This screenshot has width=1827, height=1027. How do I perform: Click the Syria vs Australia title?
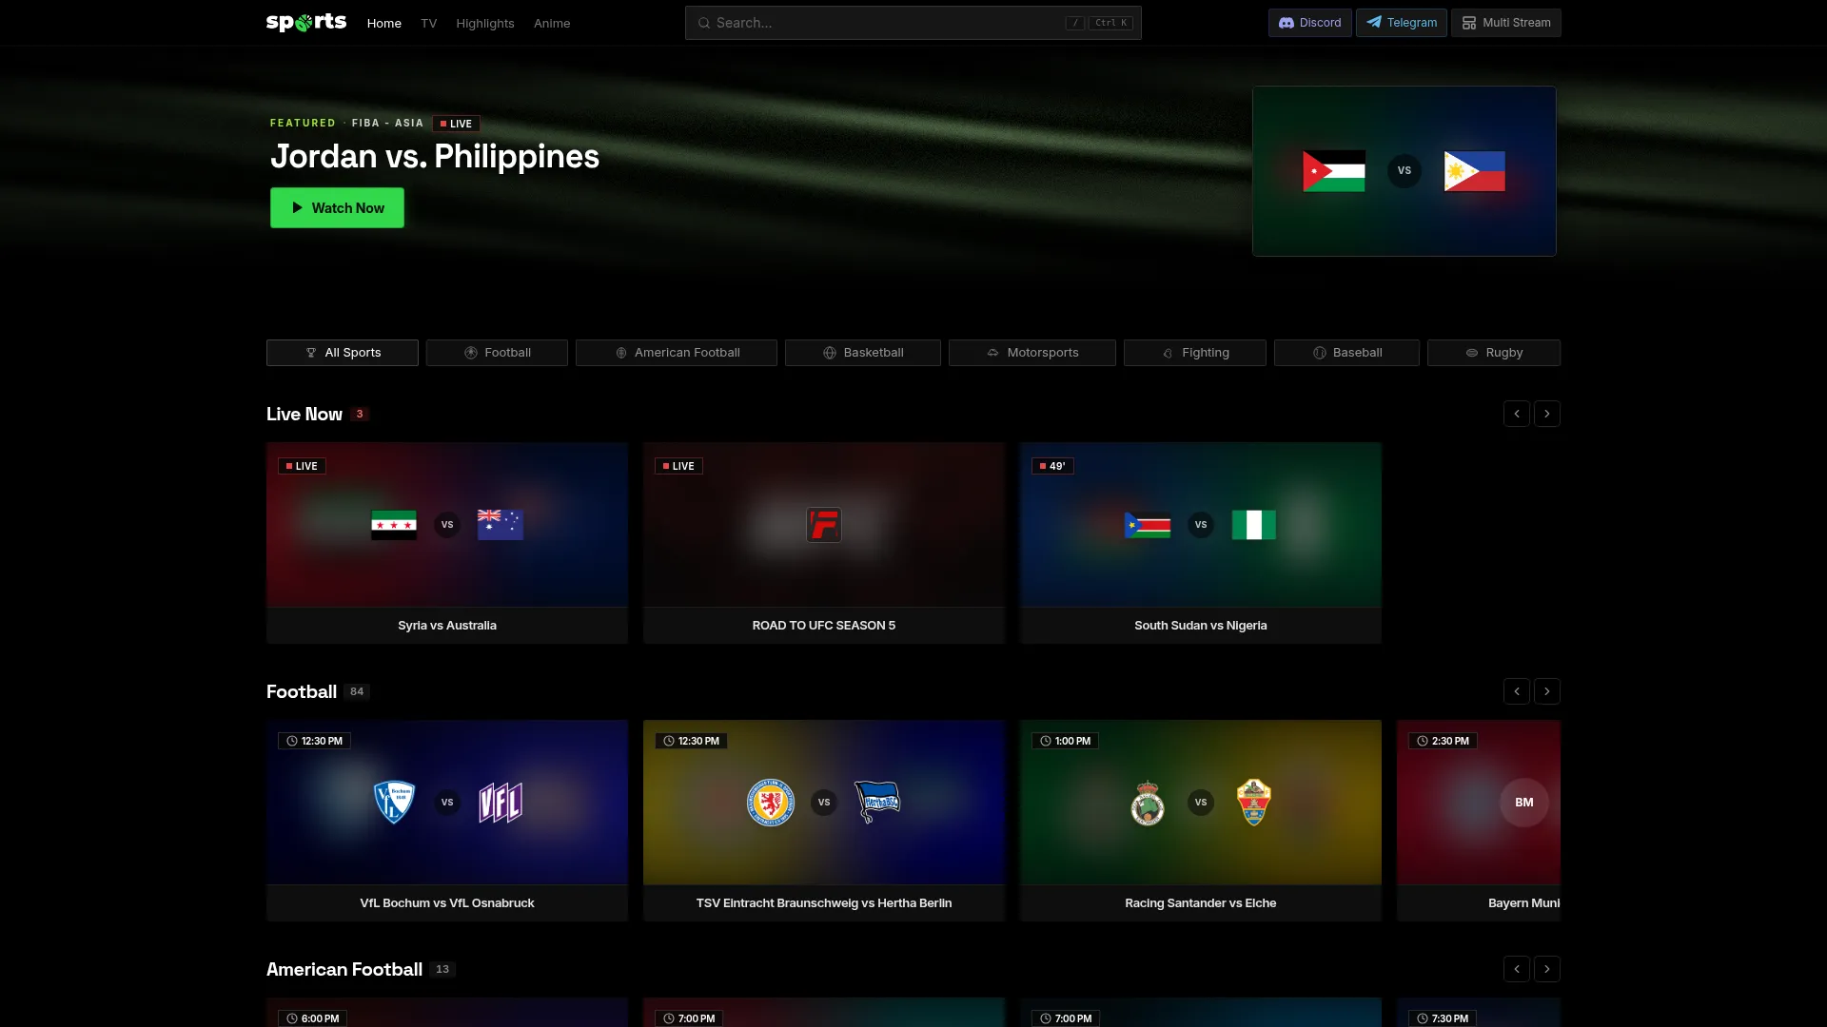447,626
